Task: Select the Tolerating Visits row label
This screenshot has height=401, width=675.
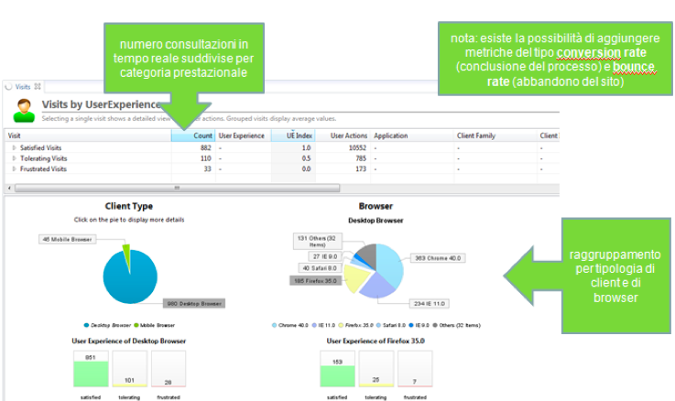Action: point(43,158)
